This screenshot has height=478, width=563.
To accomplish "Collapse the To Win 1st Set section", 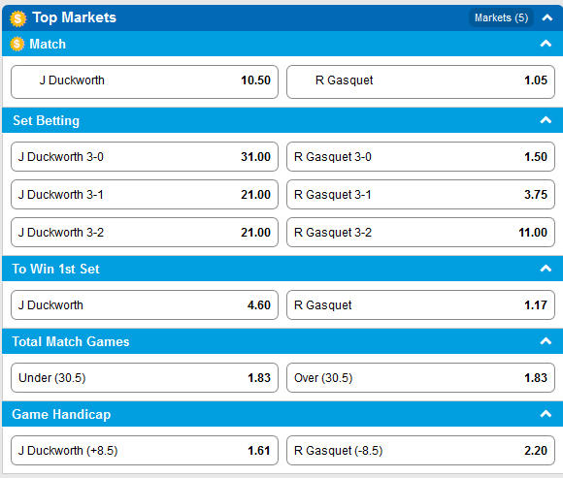I will point(546,269).
